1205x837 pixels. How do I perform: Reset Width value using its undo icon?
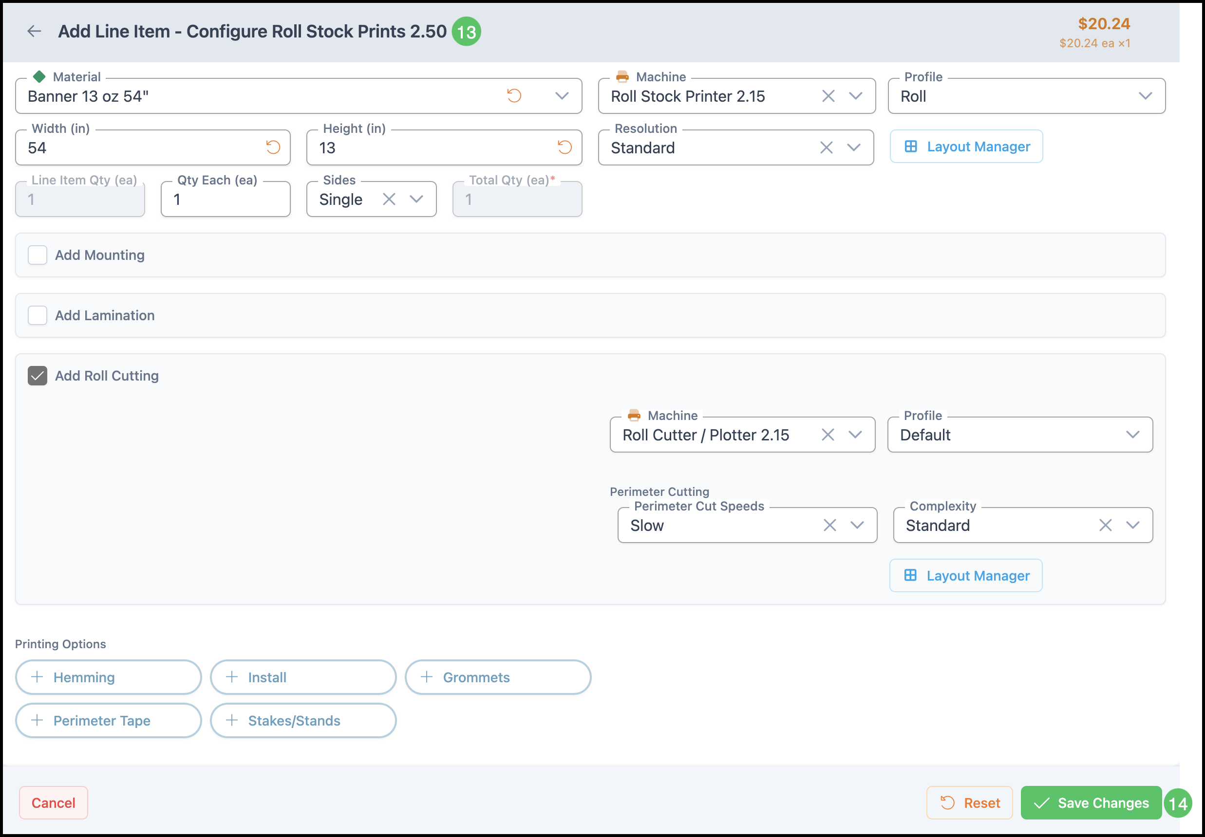click(x=273, y=147)
